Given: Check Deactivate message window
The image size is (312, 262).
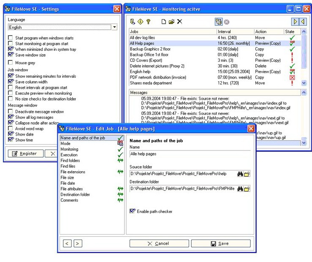Looking at the screenshot, I should click(x=11, y=112).
